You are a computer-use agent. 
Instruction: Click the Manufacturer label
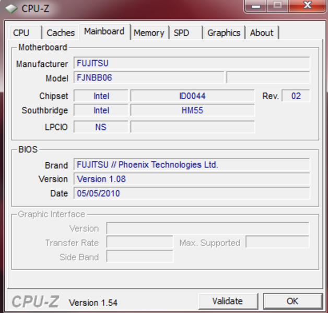(42, 64)
